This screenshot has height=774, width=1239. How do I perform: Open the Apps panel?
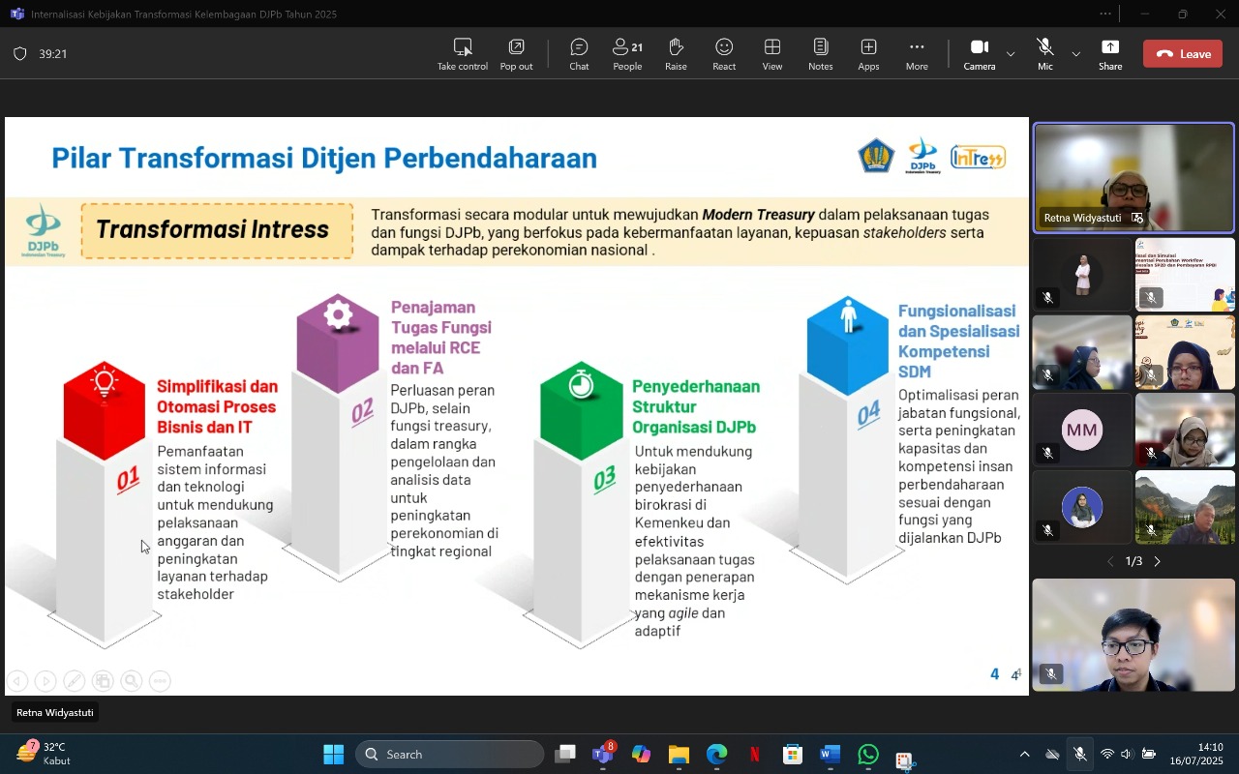(868, 54)
